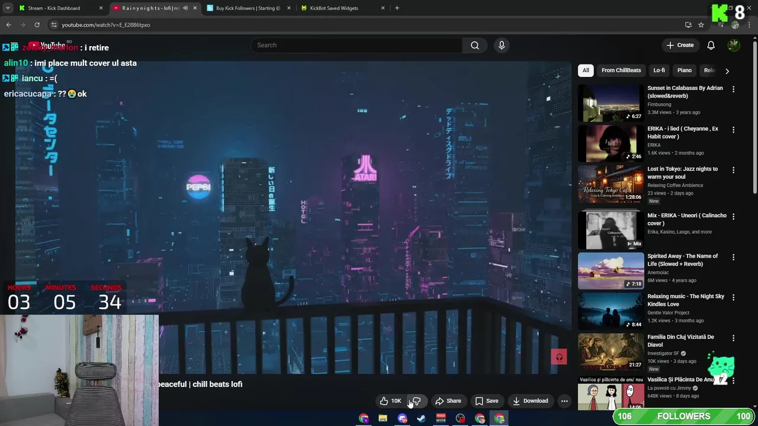Image resolution: width=758 pixels, height=426 pixels.
Task: Options menu for Mix - ERIKA Uneori
Action: click(733, 217)
